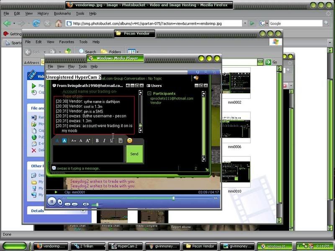This screenshot has height=251, width=335.
Task: Toggle underline formatting in chat toolbar
Action: [111, 141]
